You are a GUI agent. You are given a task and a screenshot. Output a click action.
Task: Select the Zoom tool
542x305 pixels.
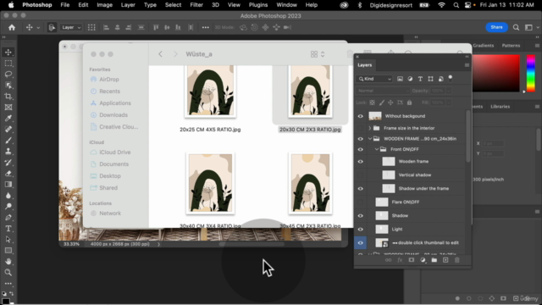click(8, 273)
